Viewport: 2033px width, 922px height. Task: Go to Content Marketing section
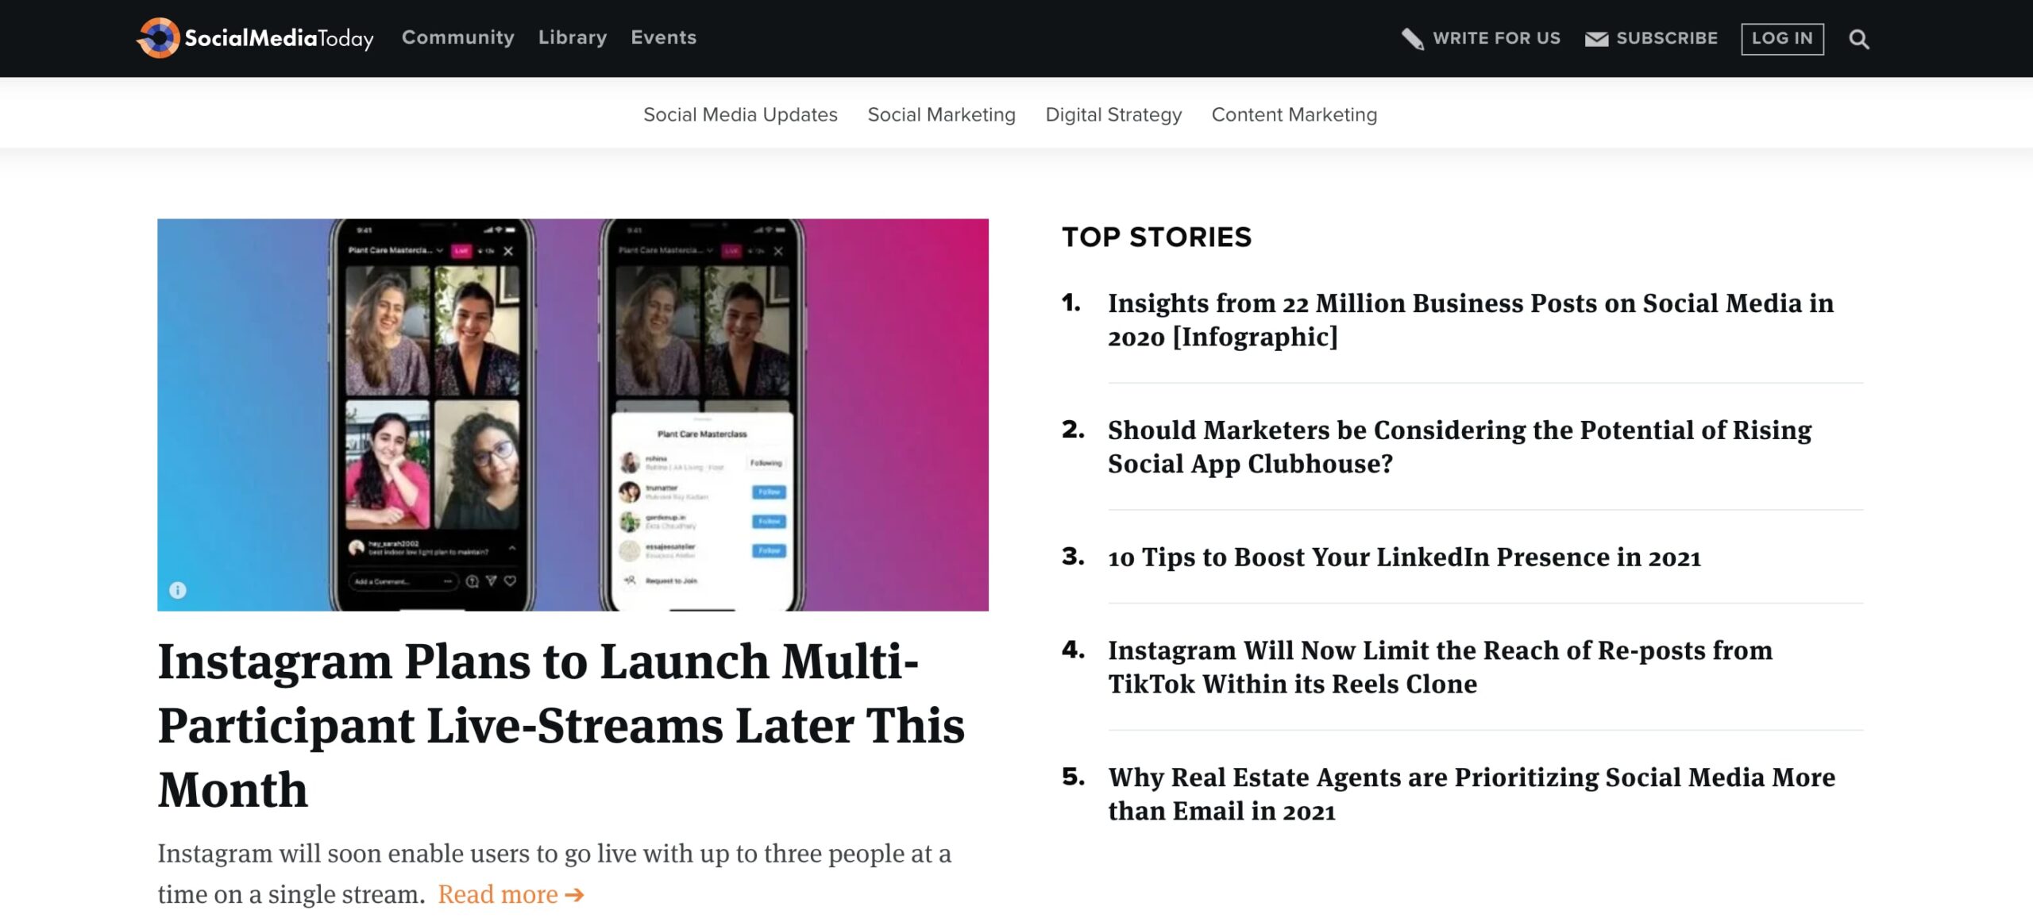[x=1294, y=114]
